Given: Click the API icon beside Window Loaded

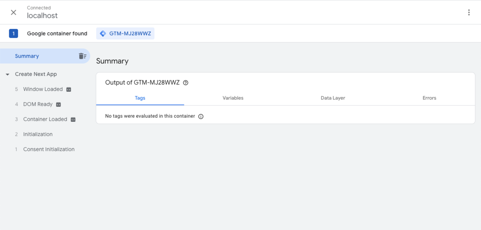Looking at the screenshot, I should point(69,89).
